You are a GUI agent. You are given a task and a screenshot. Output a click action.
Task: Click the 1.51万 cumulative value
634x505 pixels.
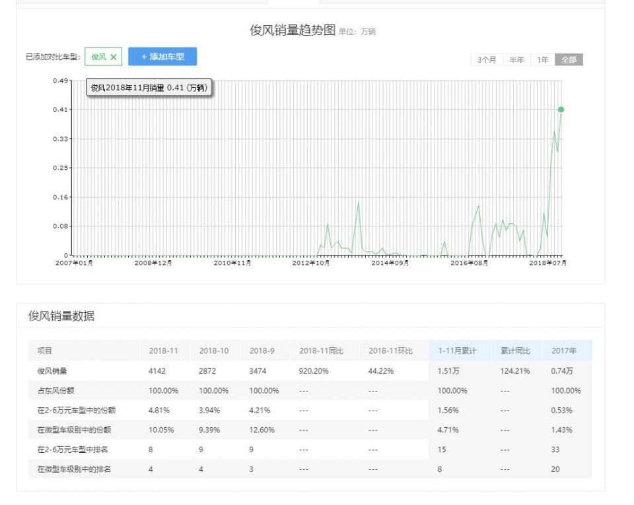448,371
